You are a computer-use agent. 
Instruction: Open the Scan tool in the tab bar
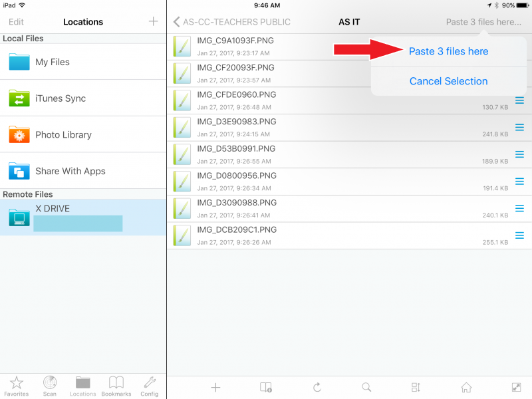tap(49, 386)
